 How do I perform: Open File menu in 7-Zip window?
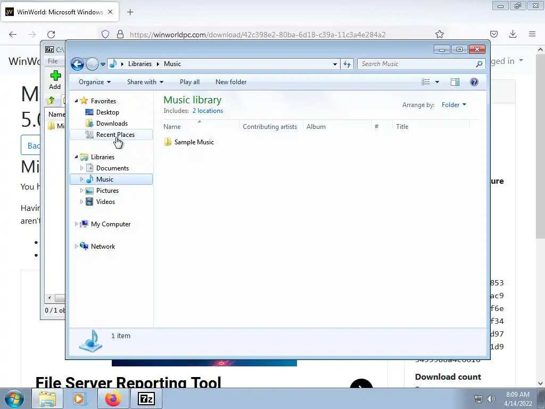pyautogui.click(x=53, y=61)
